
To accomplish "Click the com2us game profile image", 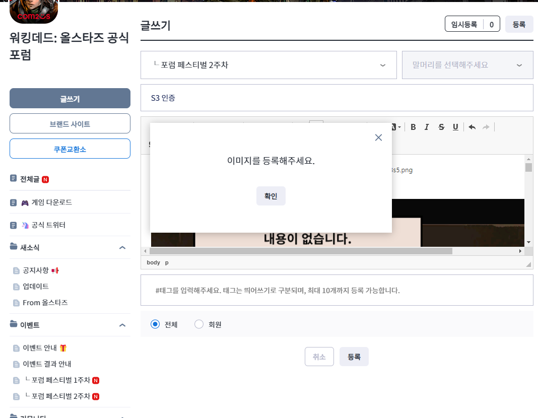I will (x=34, y=12).
